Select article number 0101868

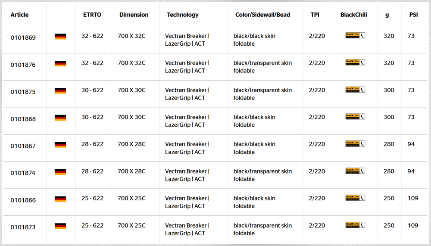23,119
